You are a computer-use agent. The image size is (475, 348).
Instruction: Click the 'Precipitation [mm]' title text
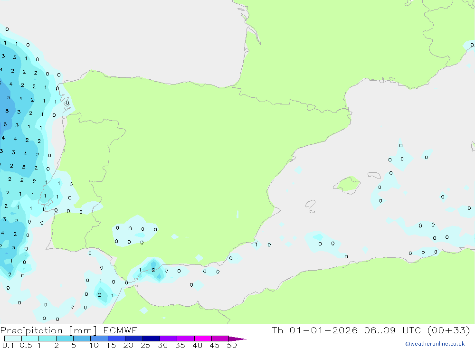(x=48, y=330)
